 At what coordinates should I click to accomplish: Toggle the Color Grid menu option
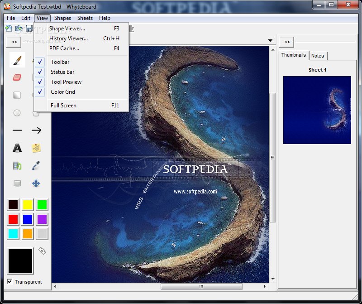(x=81, y=92)
